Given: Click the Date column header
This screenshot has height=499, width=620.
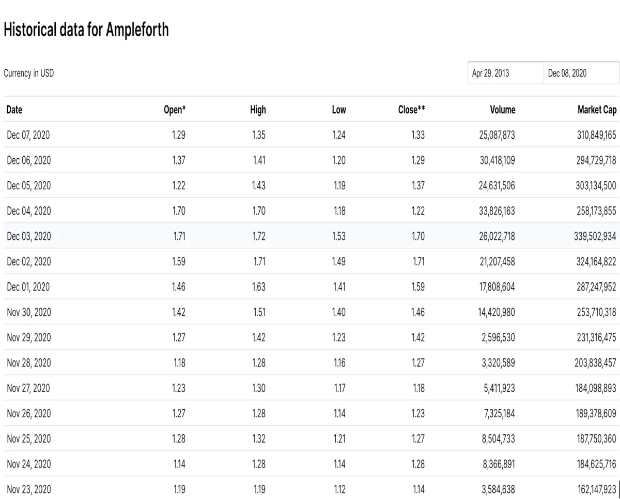Looking at the screenshot, I should tap(14, 110).
